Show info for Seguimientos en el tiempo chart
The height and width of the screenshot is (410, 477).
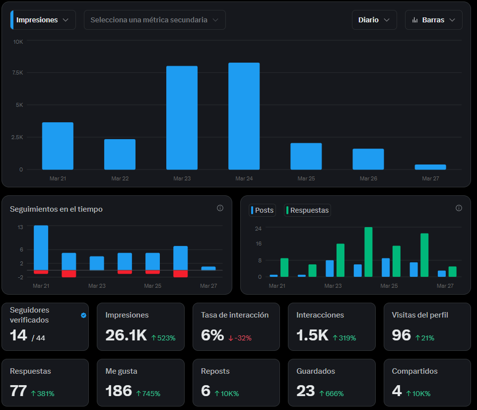pyautogui.click(x=220, y=208)
